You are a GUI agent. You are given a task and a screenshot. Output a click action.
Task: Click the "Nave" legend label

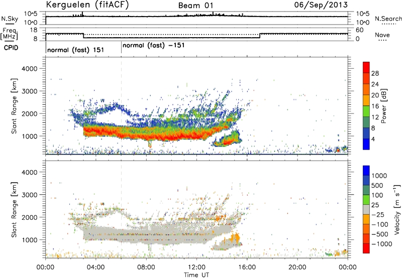coord(382,35)
